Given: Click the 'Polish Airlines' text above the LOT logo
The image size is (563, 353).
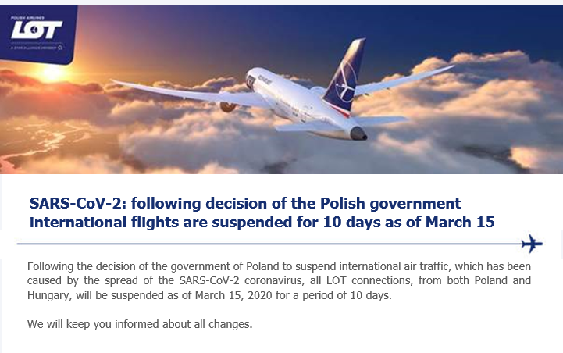Looking at the screenshot, I should (x=27, y=18).
